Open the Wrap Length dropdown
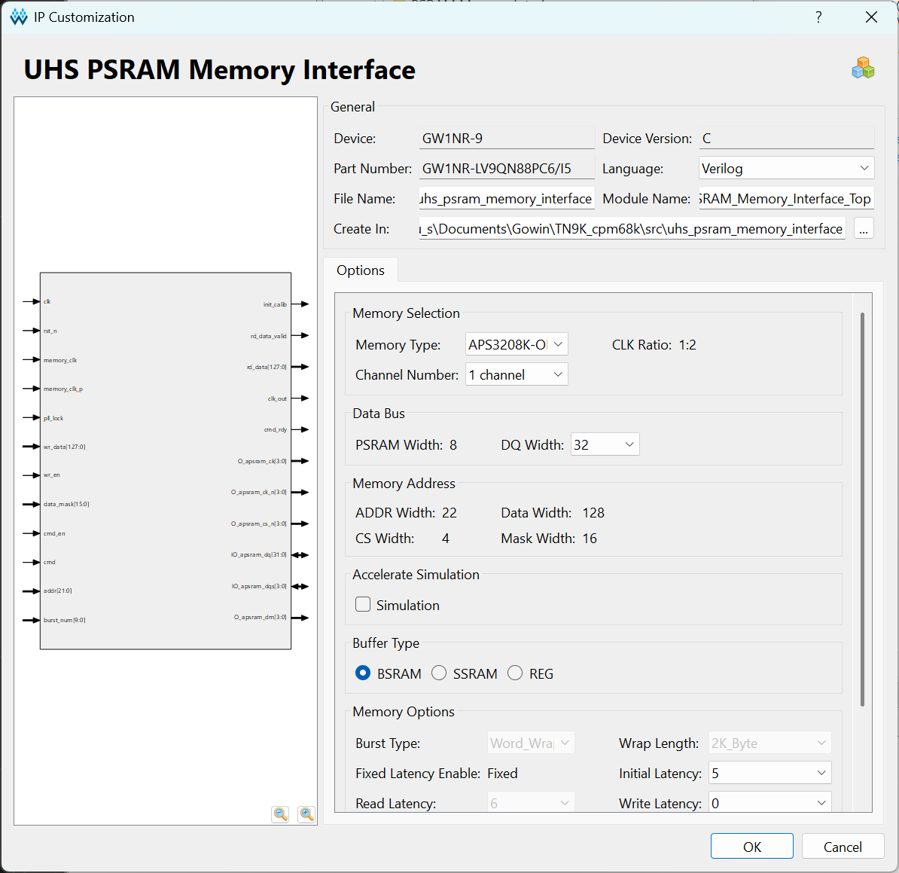This screenshot has width=899, height=873. (x=770, y=743)
